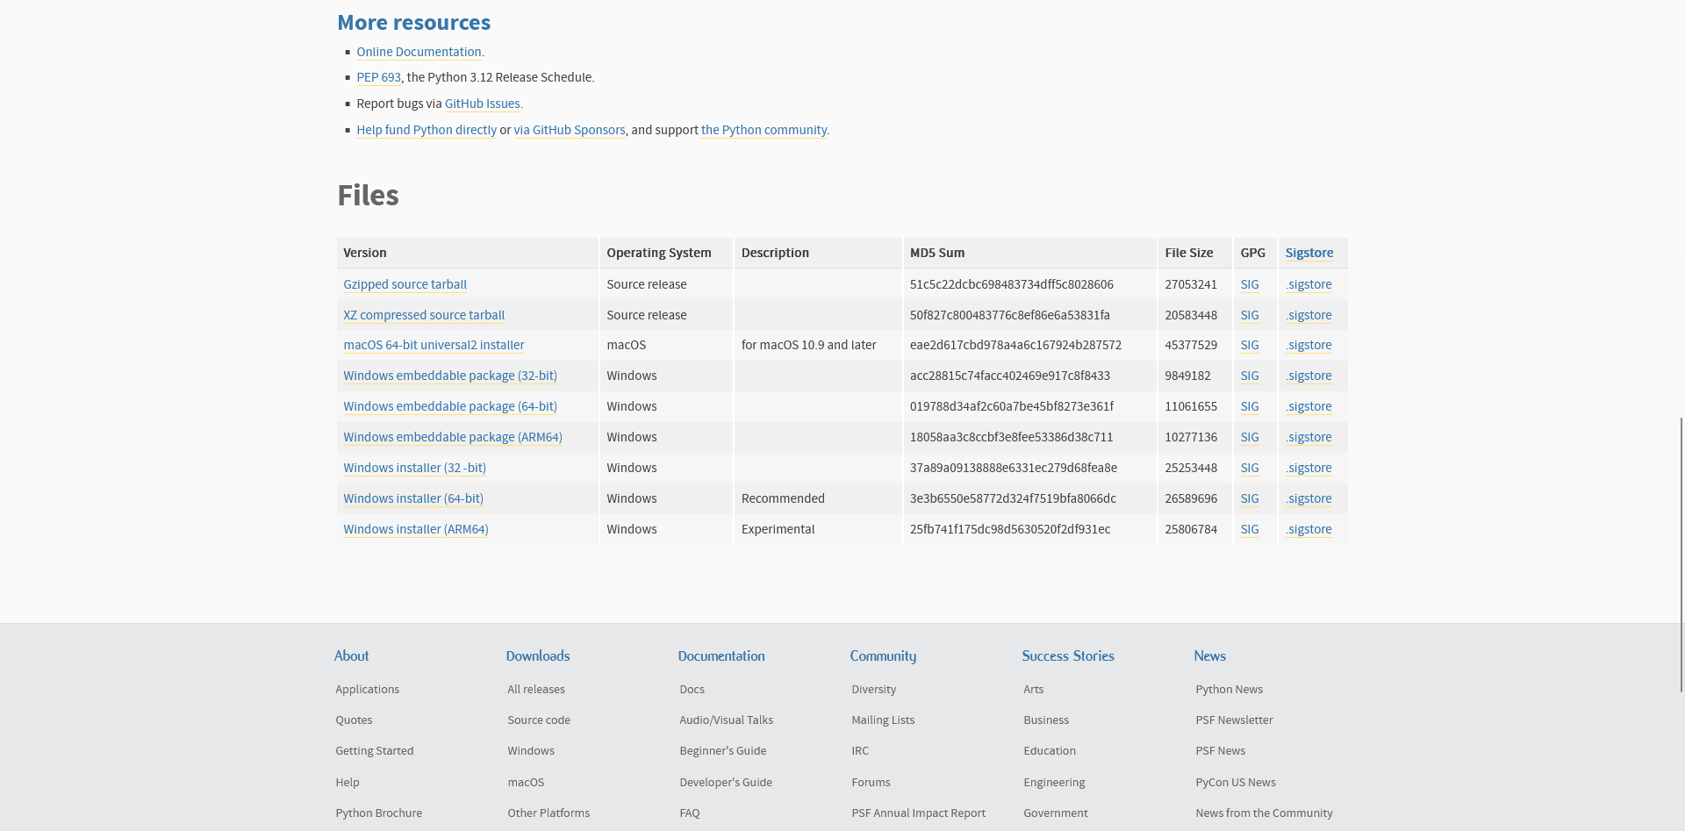Open the Downloads footer heading
Image resolution: width=1685 pixels, height=831 pixels.
coord(538,655)
